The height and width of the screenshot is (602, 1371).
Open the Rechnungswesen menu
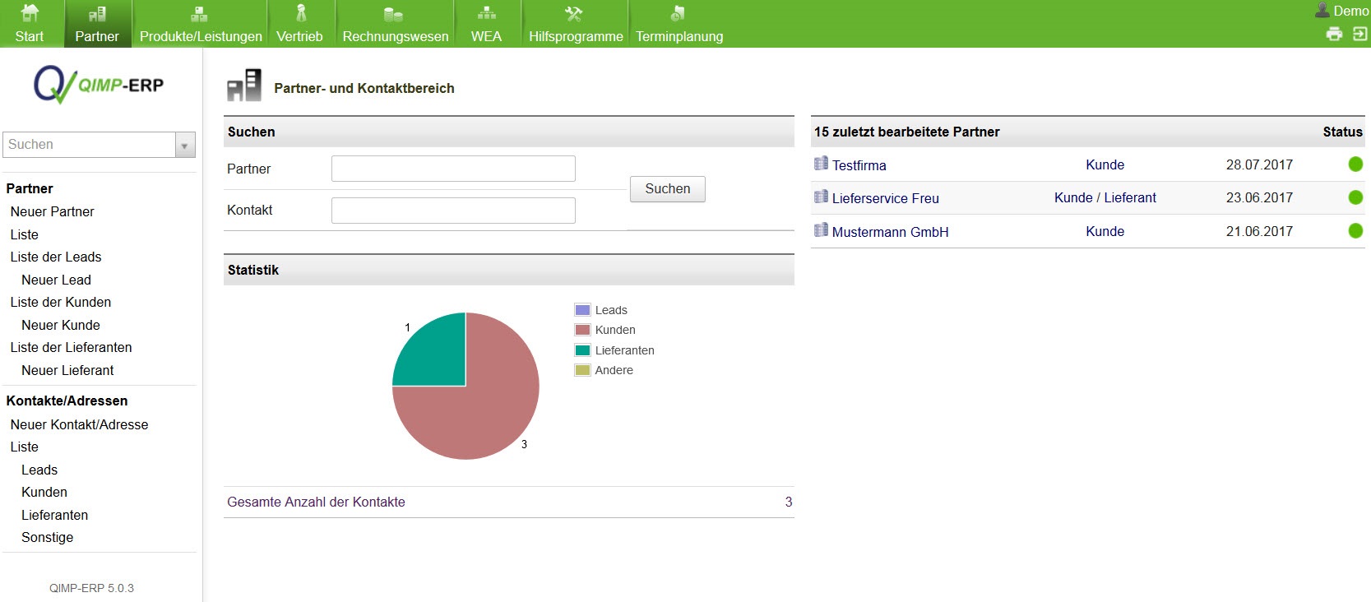(395, 24)
